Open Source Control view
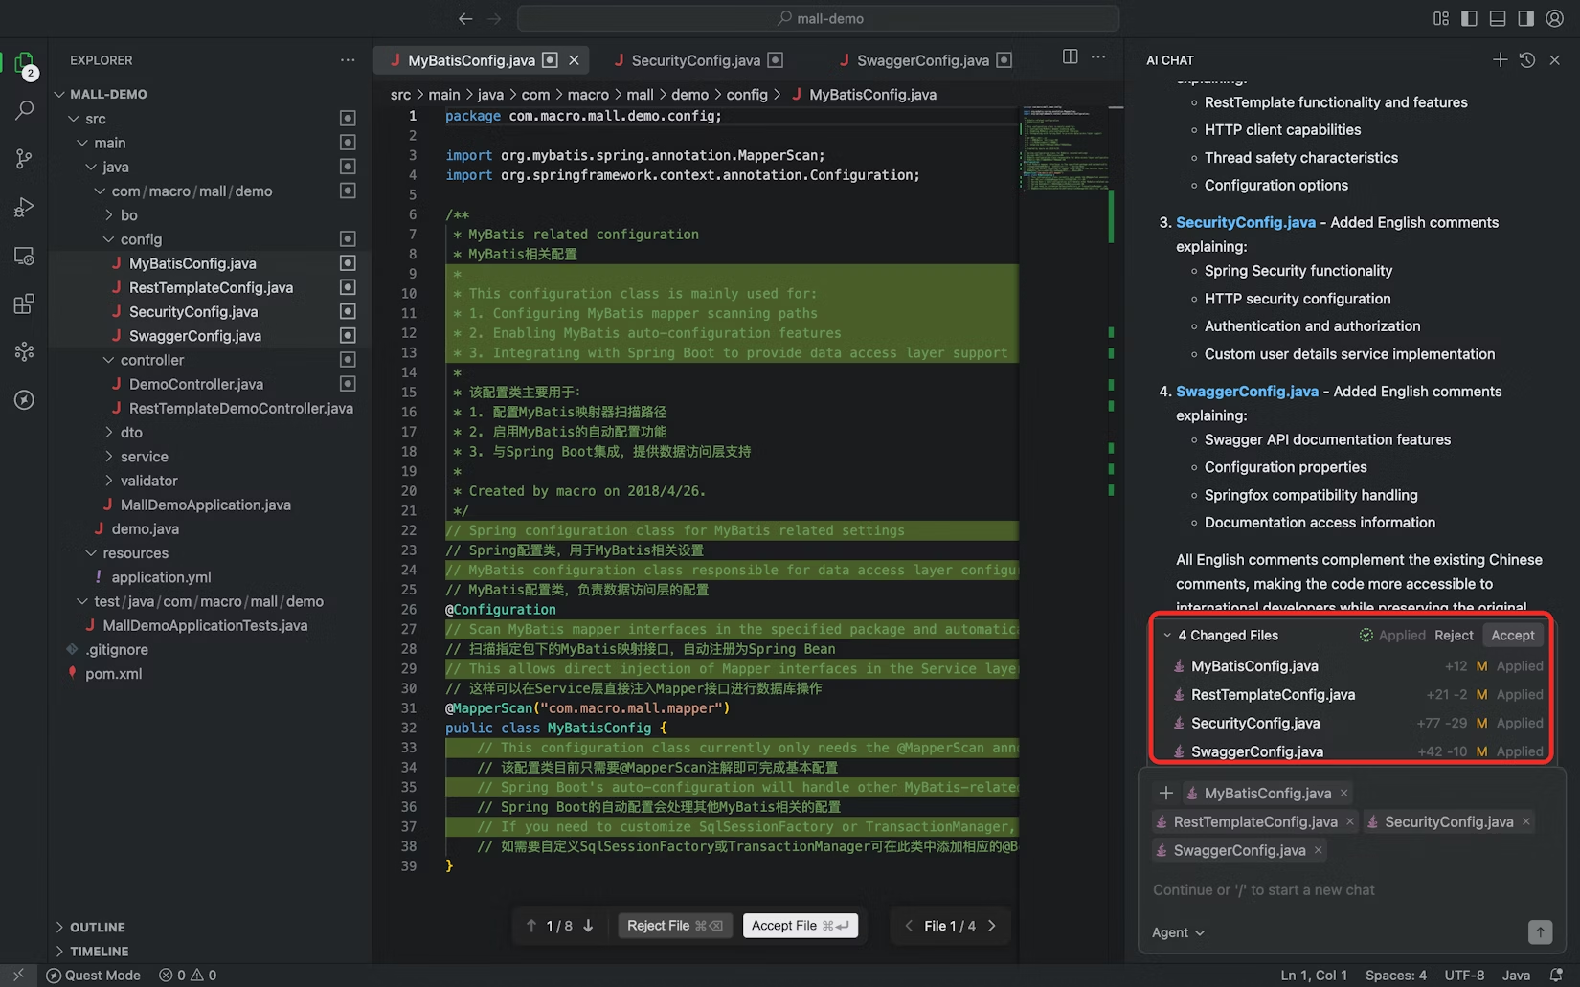 point(24,159)
